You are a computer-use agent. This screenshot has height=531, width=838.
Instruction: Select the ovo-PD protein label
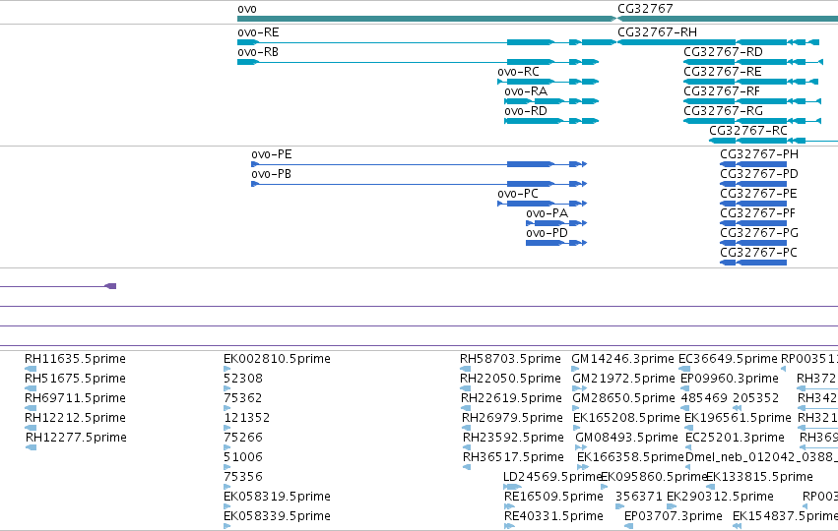pyautogui.click(x=547, y=234)
